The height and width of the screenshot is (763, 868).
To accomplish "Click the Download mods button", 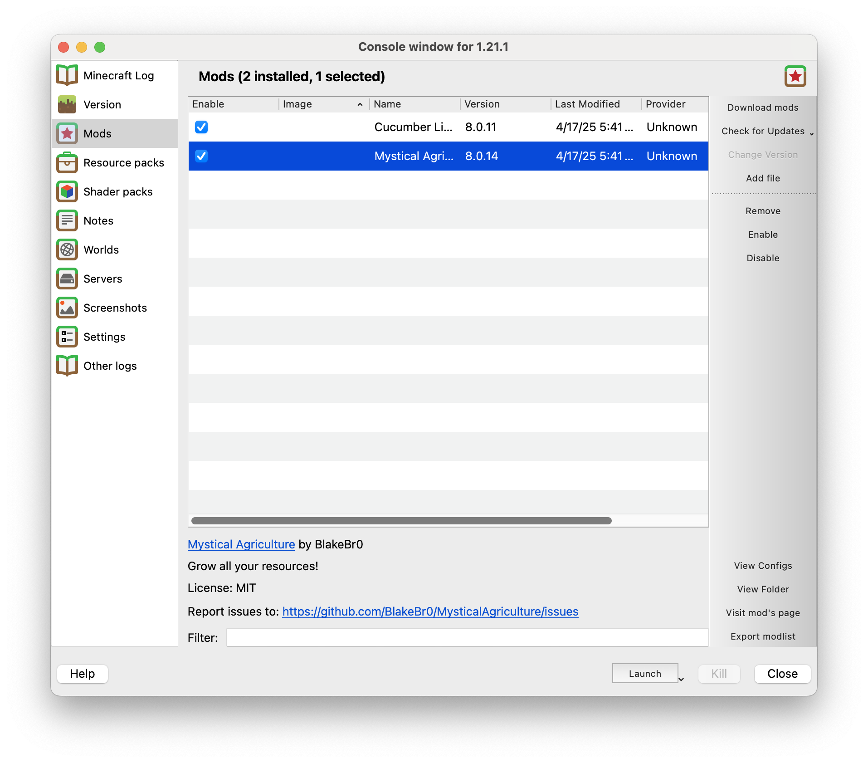I will coord(763,108).
